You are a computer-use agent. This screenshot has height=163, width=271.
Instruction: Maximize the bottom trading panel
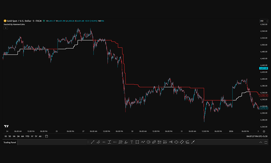pyautogui.click(x=266, y=142)
